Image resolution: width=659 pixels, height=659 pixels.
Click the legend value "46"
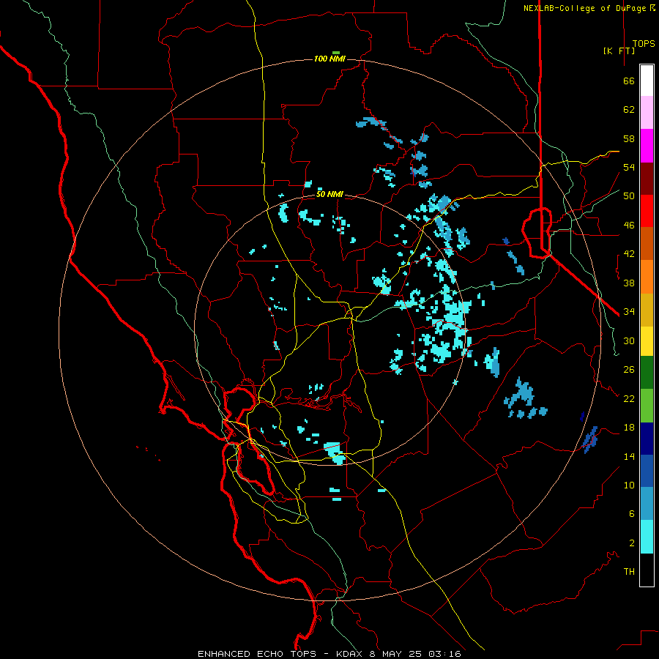point(629,226)
